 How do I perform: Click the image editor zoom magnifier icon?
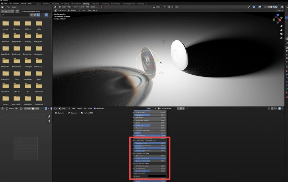point(49,117)
